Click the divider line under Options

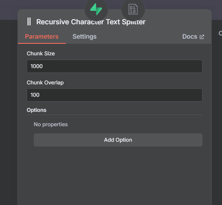(115, 115)
